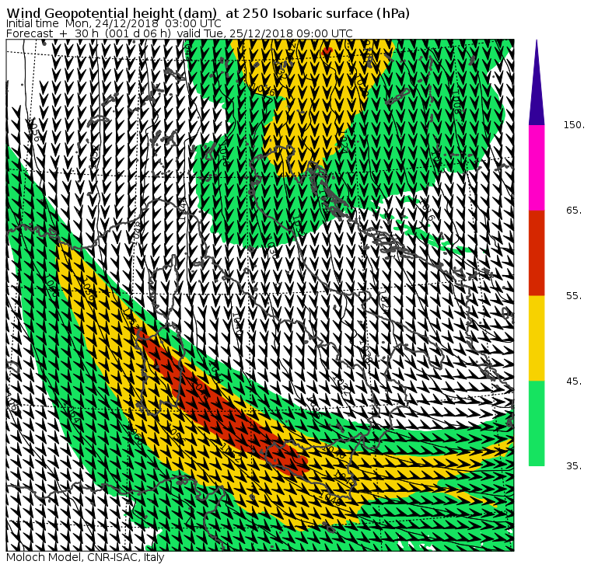591x568 pixels.
Task: Click the legend value 45.
Action: [574, 382]
